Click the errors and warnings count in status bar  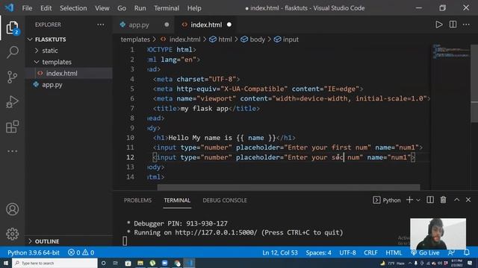(81, 252)
